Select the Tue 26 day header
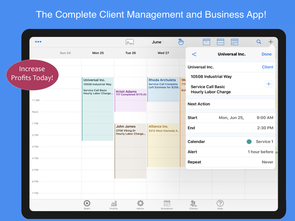This screenshot has width=295, height=221. [131, 53]
